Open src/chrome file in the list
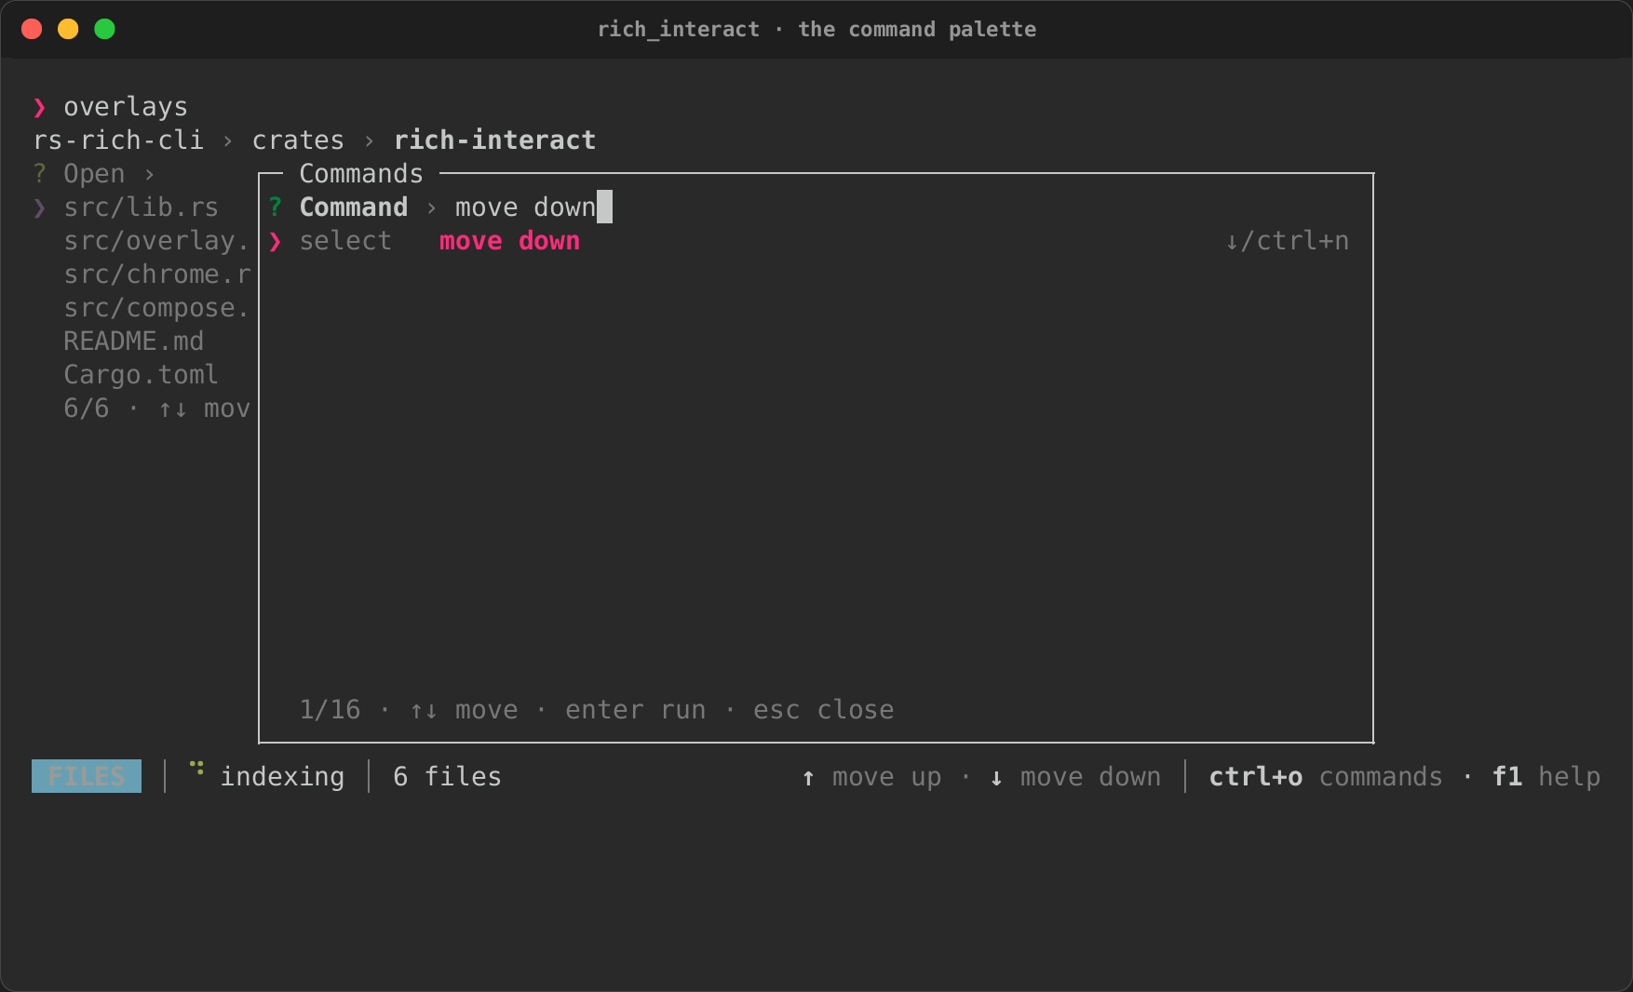 coord(156,275)
